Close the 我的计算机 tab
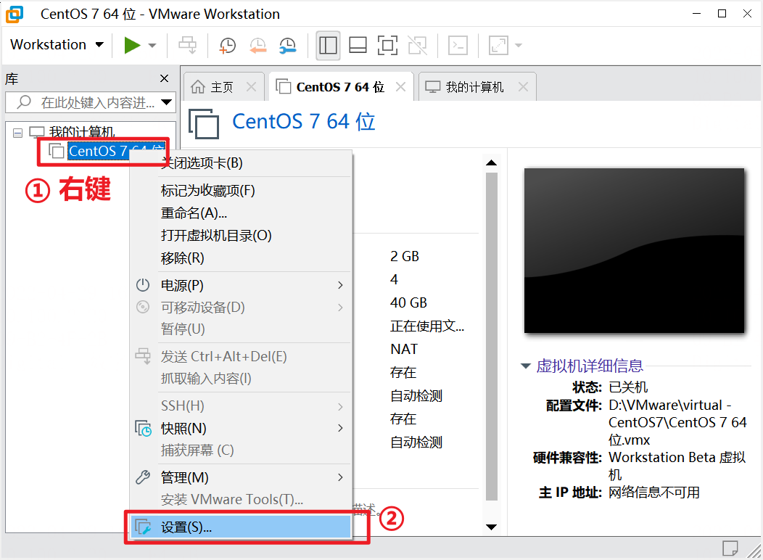The image size is (763, 560). (523, 86)
